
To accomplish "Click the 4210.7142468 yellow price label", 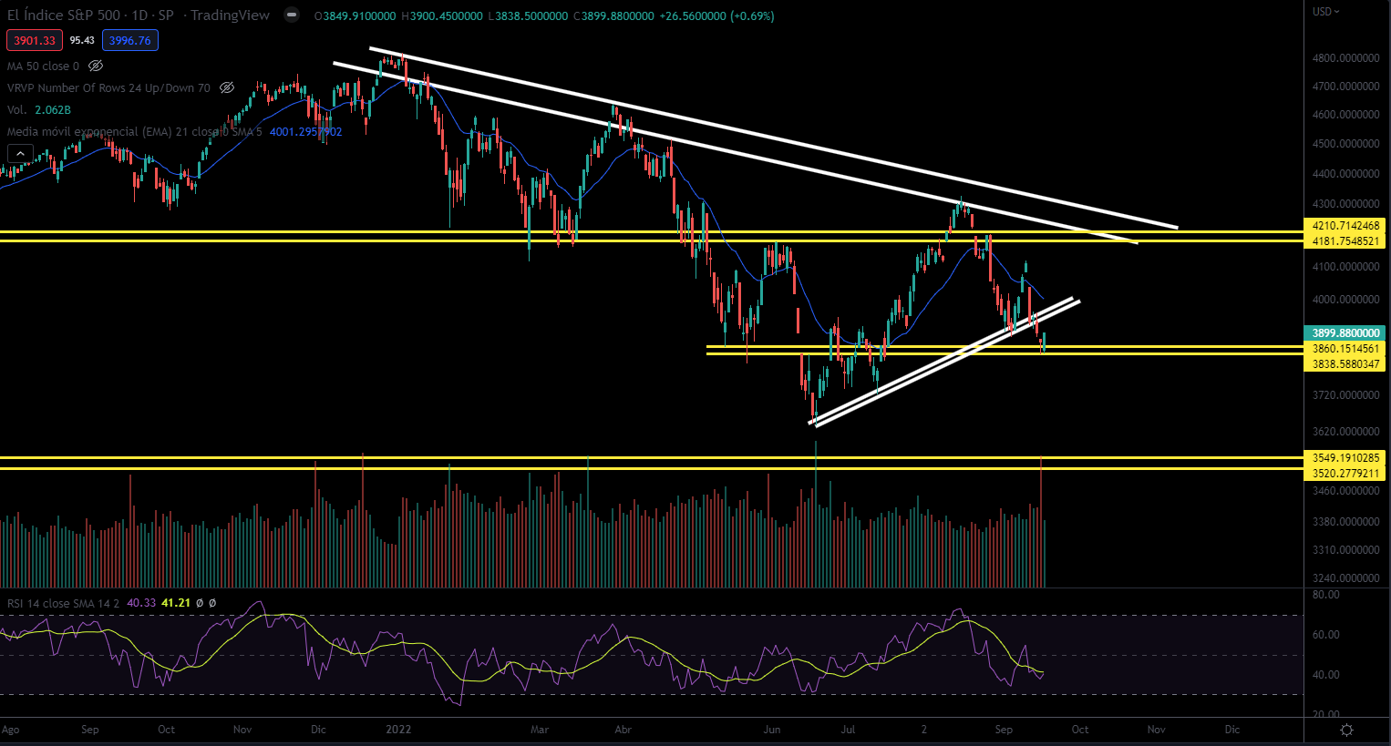I will (x=1345, y=226).
